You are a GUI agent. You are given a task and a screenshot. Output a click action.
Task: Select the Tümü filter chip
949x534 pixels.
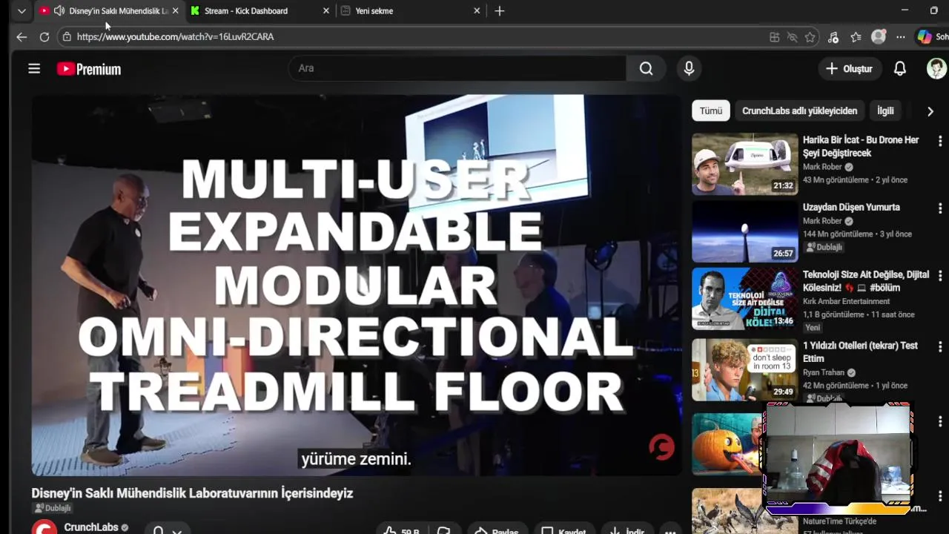coord(711,111)
